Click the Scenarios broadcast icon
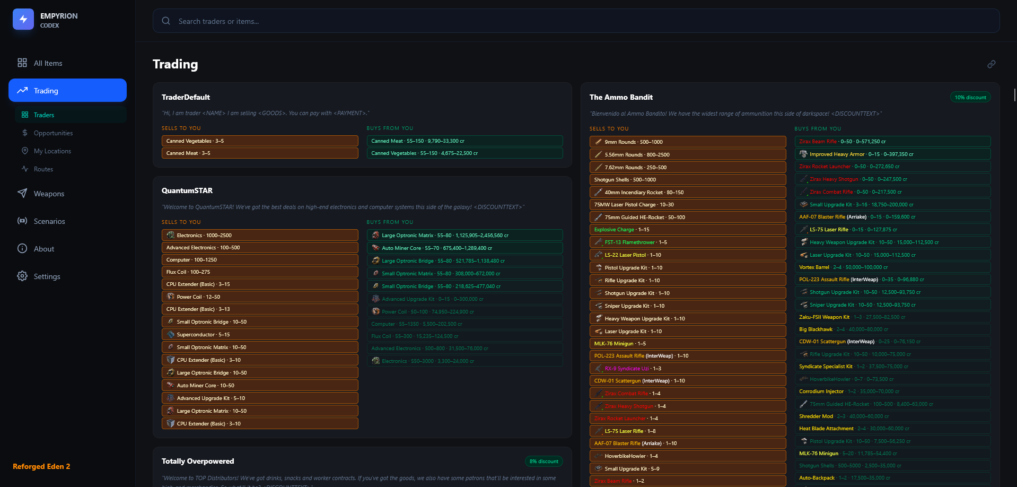Viewport: 1017px width, 487px height. point(22,221)
